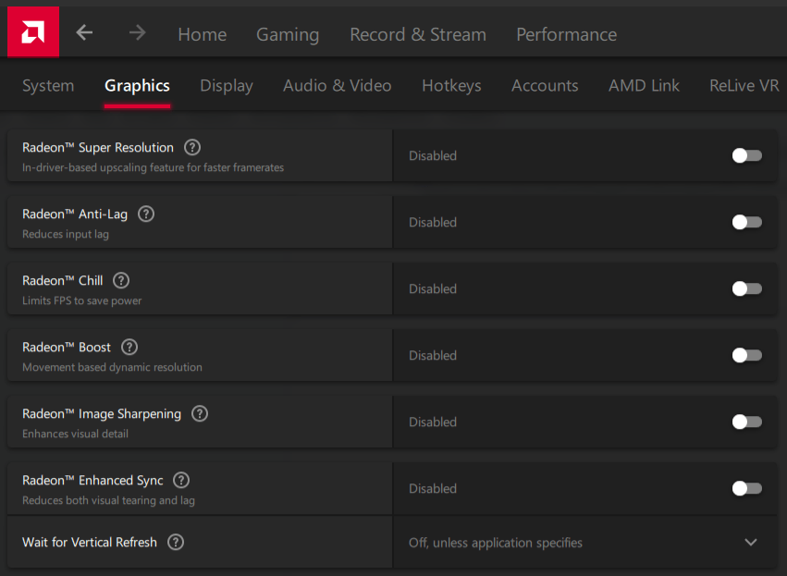Open help for Radeon Image Sharpening
The width and height of the screenshot is (787, 576).
pos(200,414)
